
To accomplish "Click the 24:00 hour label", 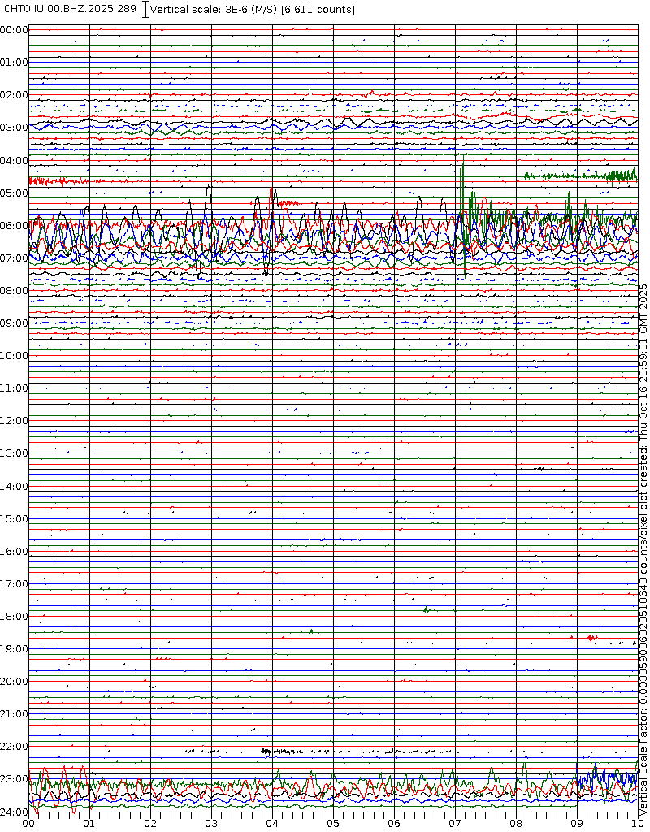I will pos(14,812).
